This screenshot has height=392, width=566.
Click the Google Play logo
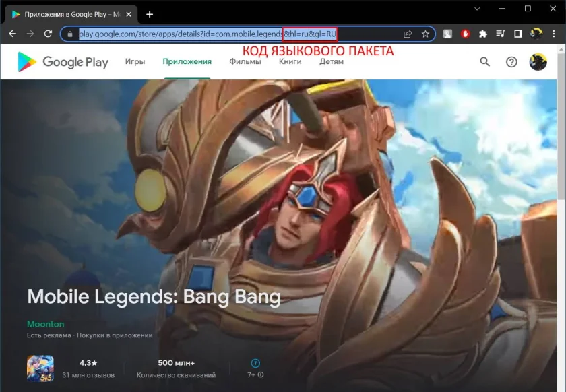(x=63, y=62)
